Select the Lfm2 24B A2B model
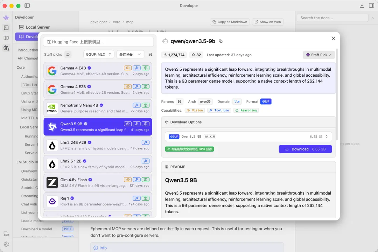The height and width of the screenshot is (252, 378). (x=98, y=145)
